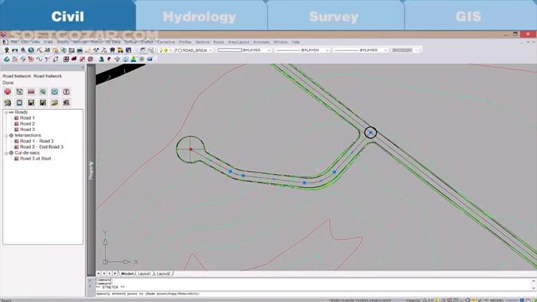Switch to Layout2 drawing tab
The width and height of the screenshot is (537, 302).
click(x=163, y=274)
